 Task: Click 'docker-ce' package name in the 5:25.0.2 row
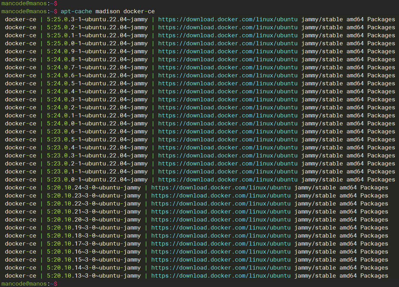click(21, 28)
